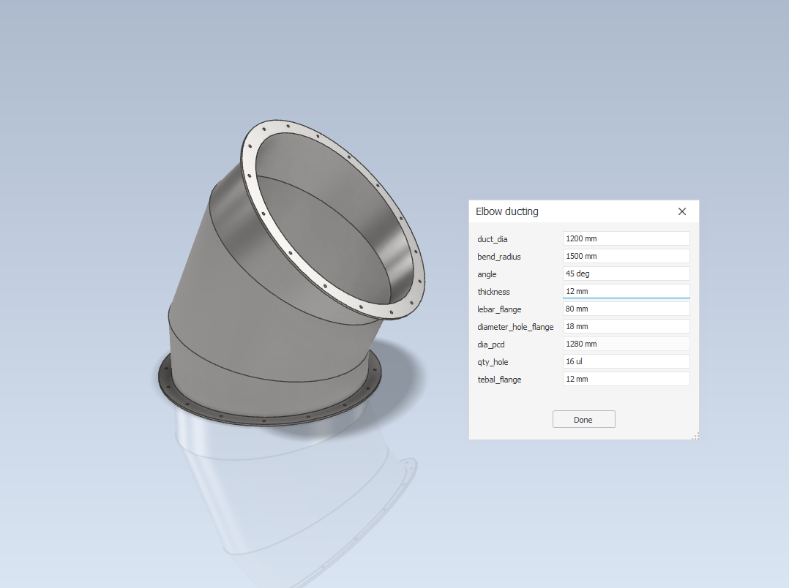Click the duct_dia parameter label
The image size is (789, 588).
492,239
